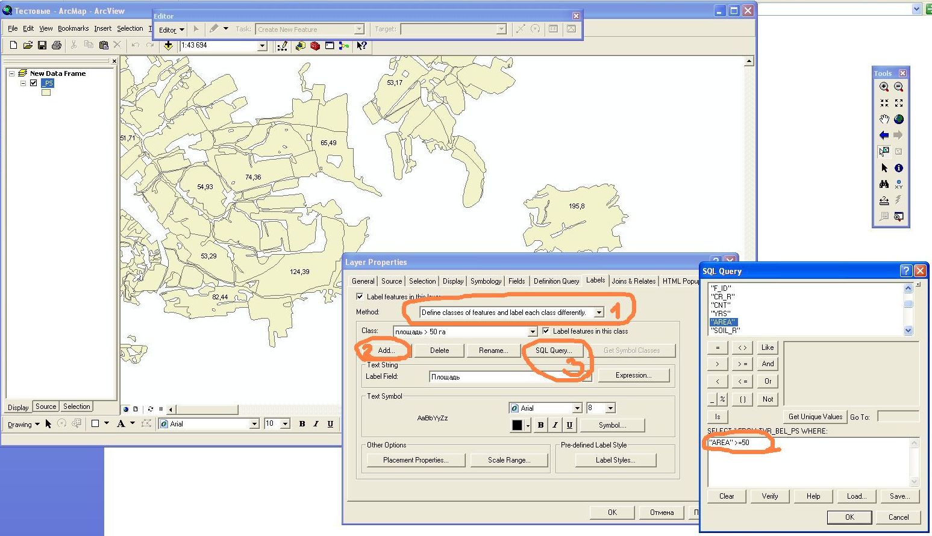The width and height of the screenshot is (932, 536).
Task: Toggle Label features in this class
Action: (546, 331)
